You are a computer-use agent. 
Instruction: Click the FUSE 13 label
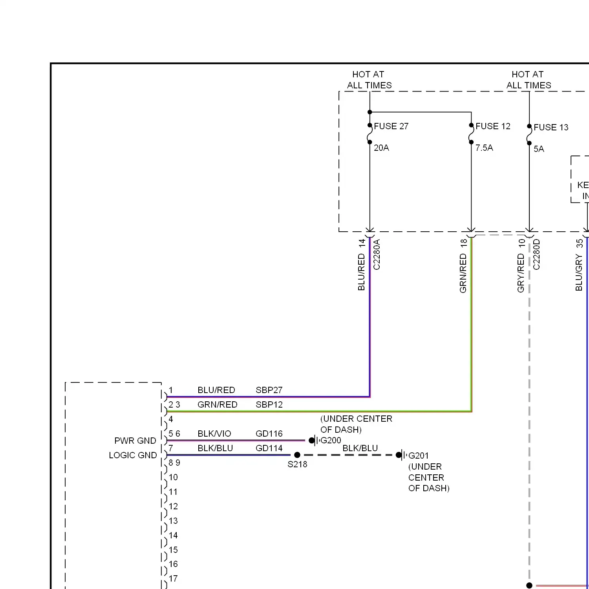click(551, 127)
